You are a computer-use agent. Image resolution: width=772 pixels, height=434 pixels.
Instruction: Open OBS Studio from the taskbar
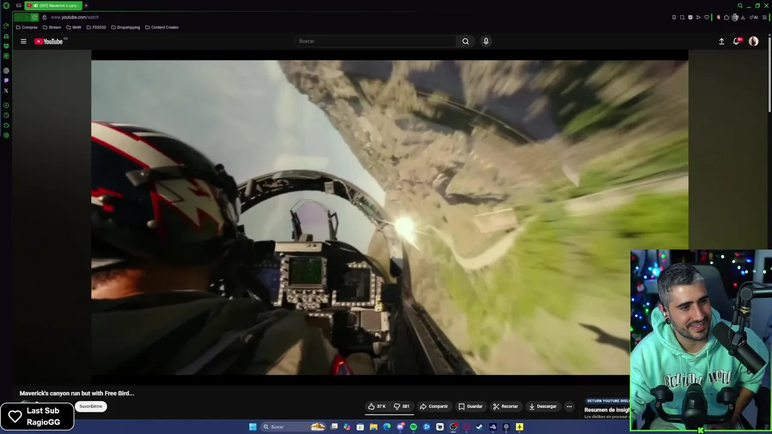pos(453,427)
